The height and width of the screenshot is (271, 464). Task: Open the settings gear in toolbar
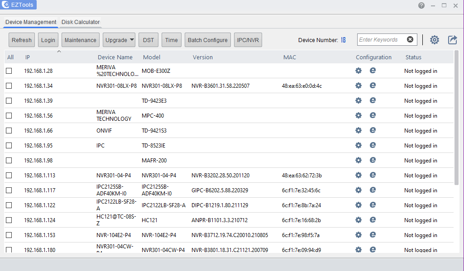[x=435, y=40]
